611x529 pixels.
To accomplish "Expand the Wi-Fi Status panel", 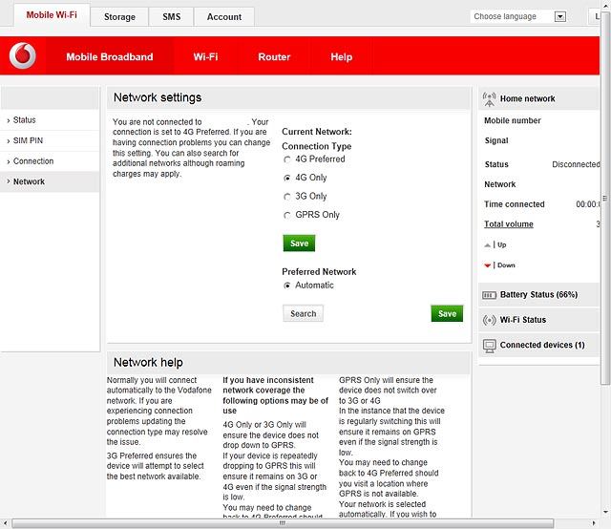I will (538, 320).
